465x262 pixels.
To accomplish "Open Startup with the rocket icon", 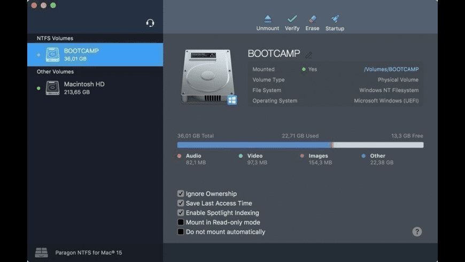I will click(335, 19).
